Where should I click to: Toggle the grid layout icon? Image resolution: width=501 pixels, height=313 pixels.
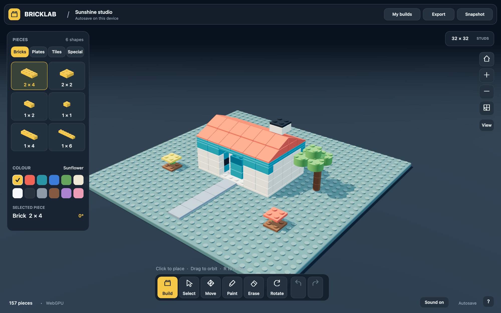[x=486, y=108]
